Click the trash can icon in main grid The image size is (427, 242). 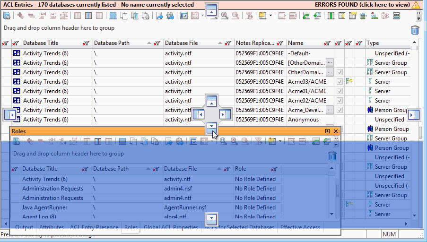[x=415, y=30]
